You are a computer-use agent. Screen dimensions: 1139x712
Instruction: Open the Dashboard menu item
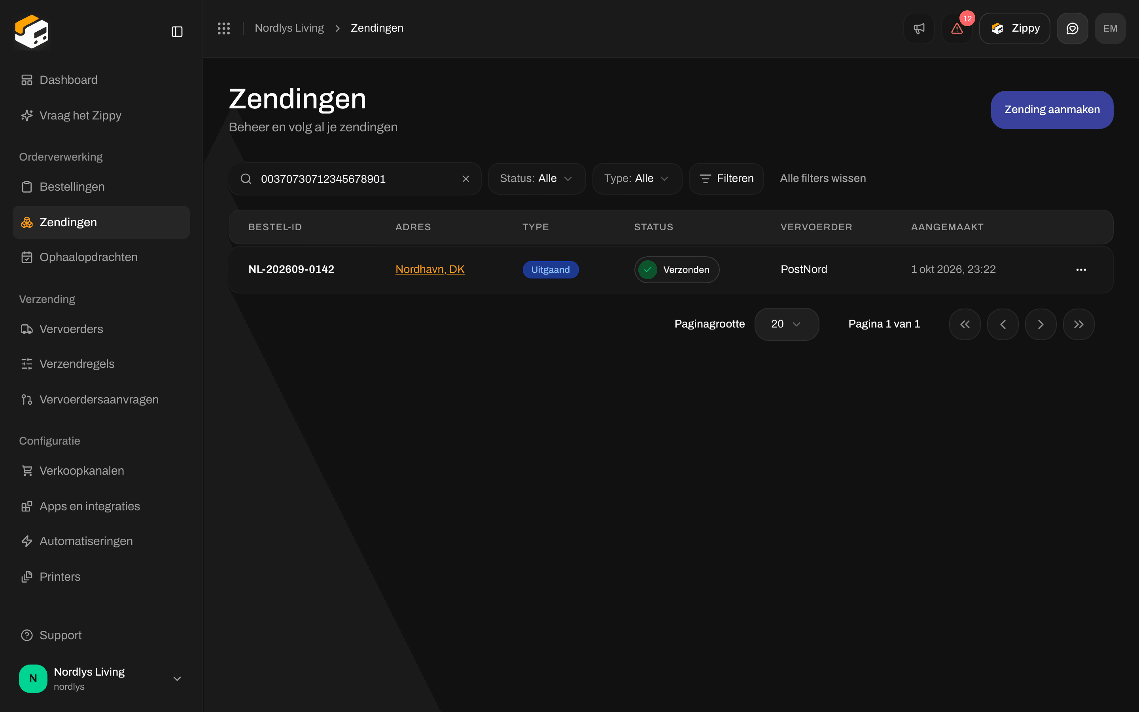(101, 80)
